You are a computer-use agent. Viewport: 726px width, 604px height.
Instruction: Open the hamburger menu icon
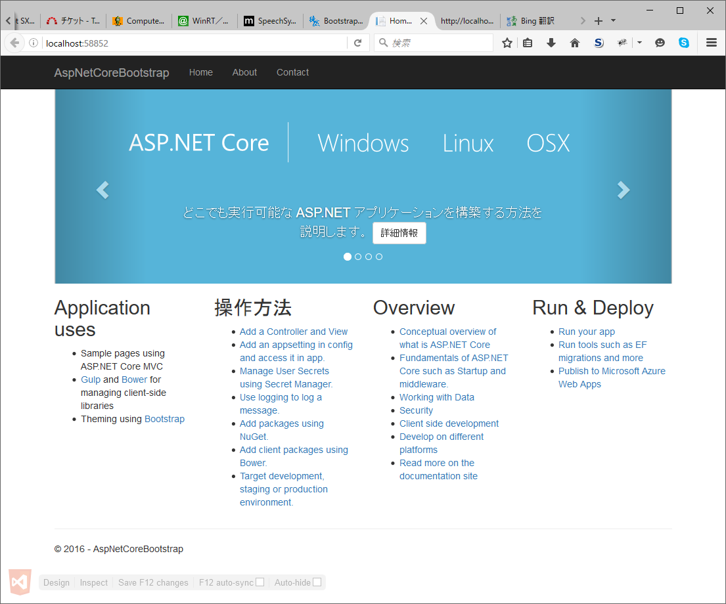click(x=712, y=43)
